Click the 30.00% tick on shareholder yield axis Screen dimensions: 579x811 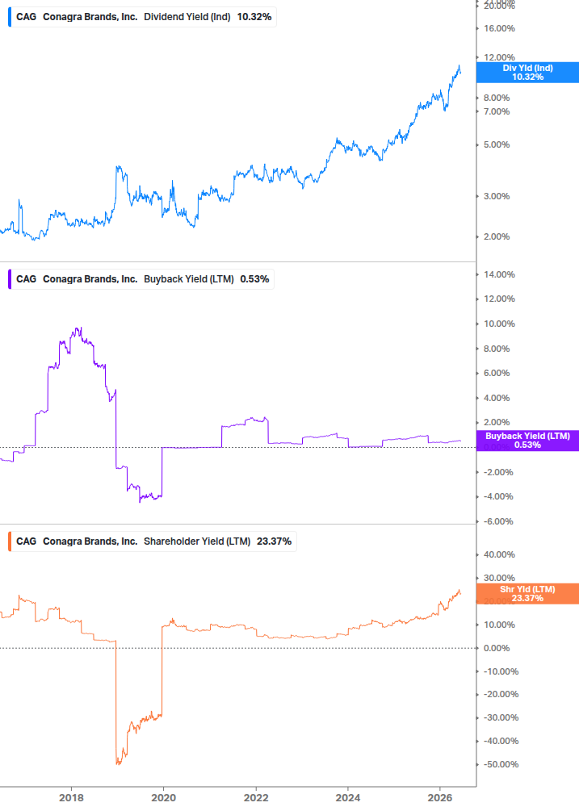tap(499, 578)
